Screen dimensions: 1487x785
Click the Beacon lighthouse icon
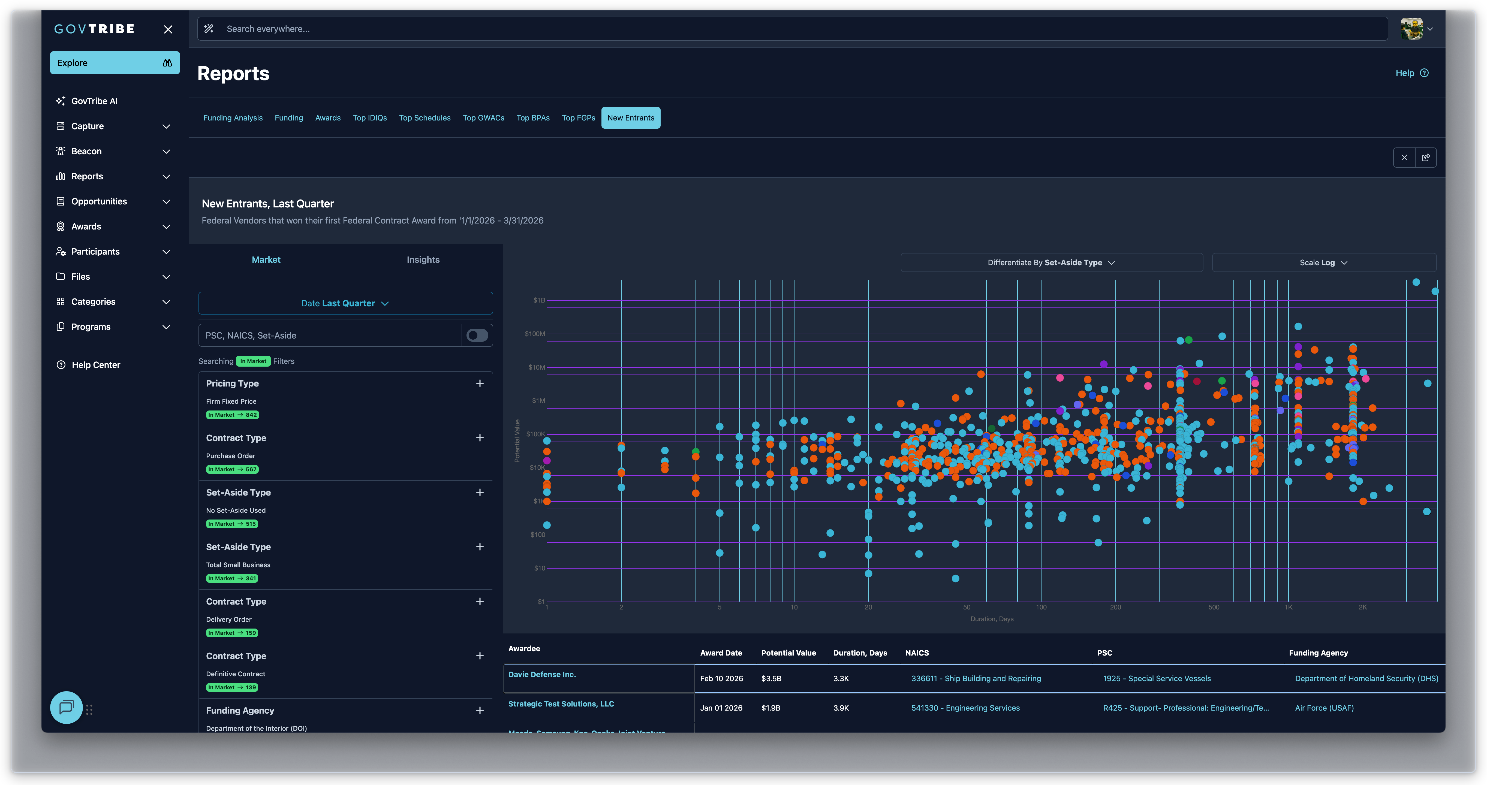[x=61, y=151]
